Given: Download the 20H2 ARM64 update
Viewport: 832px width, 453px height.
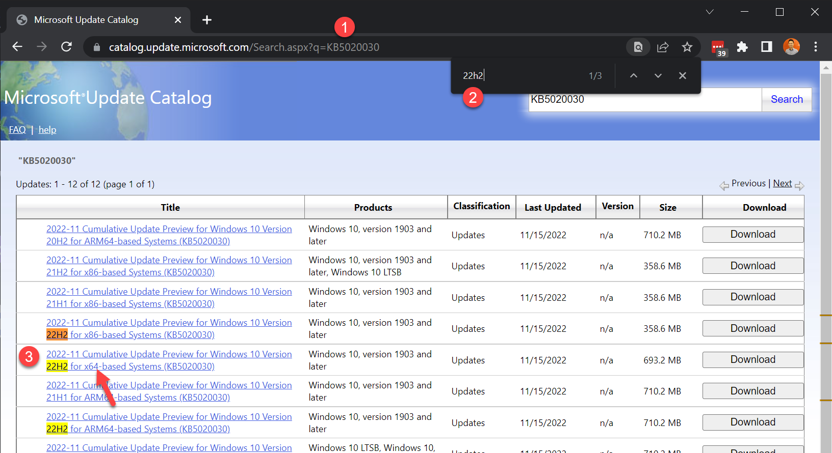Looking at the screenshot, I should [753, 235].
